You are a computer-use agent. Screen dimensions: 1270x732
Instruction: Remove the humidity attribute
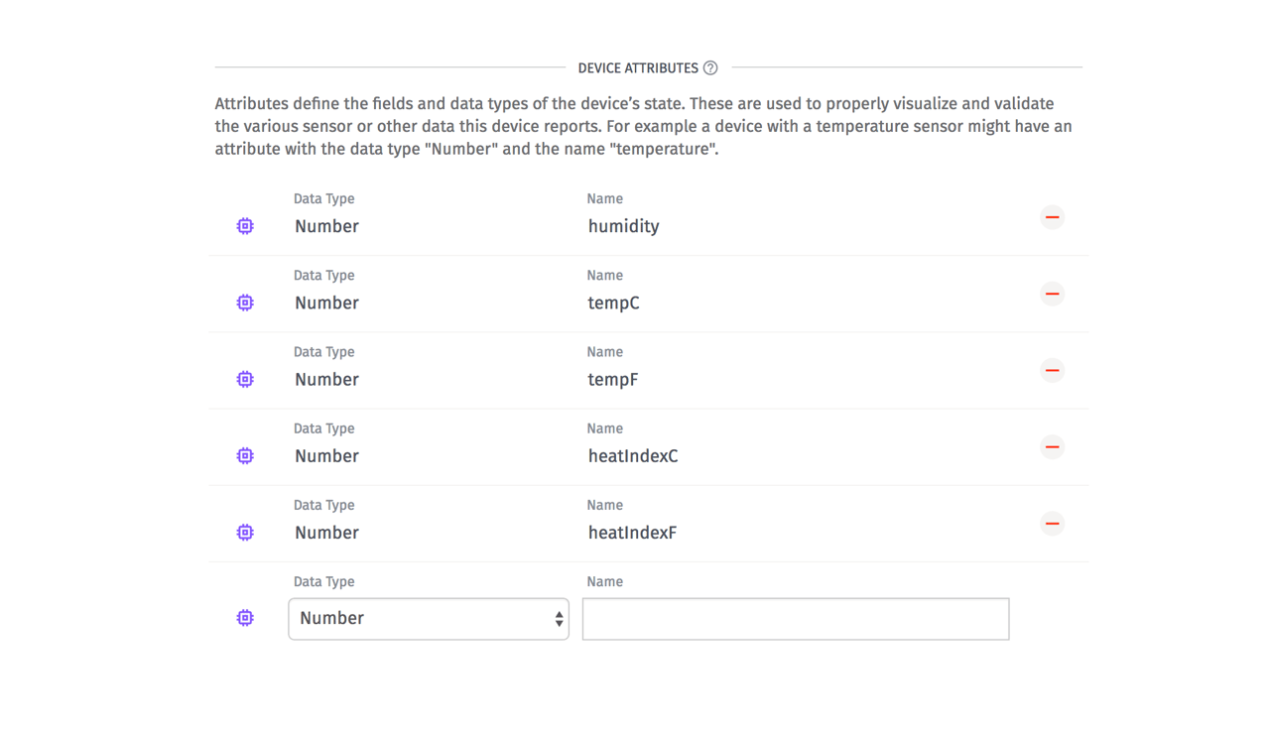coord(1052,217)
